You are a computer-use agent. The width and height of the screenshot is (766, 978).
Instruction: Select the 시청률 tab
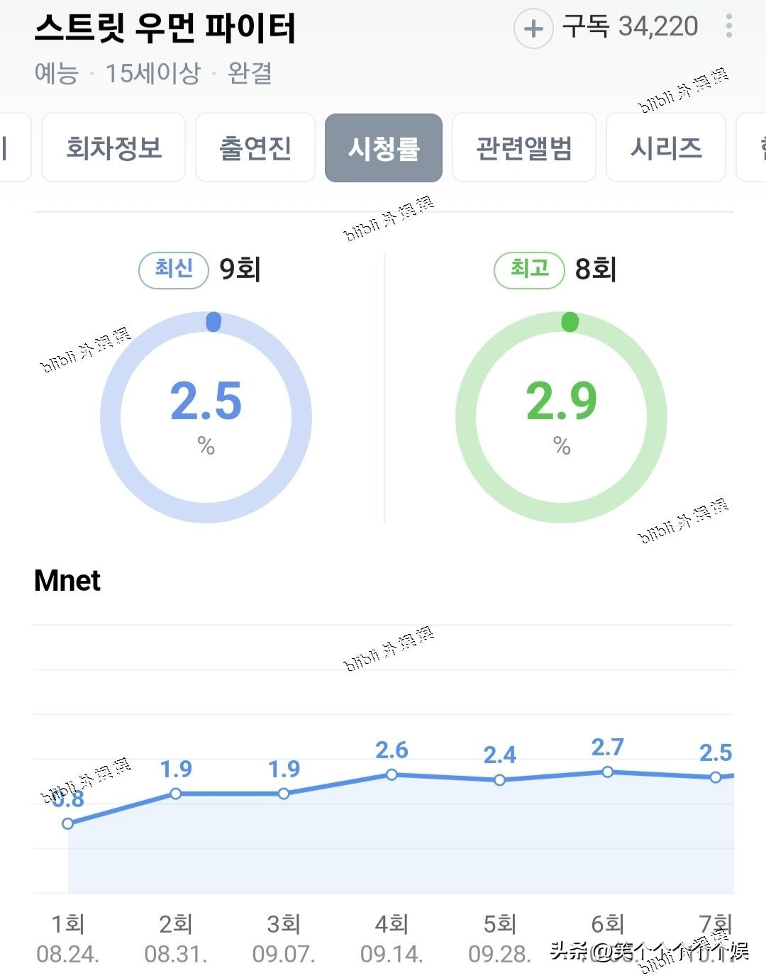coord(384,148)
